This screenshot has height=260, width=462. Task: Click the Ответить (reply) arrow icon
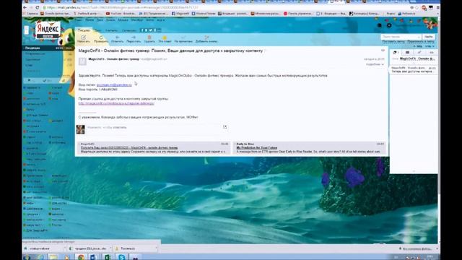[117, 37]
